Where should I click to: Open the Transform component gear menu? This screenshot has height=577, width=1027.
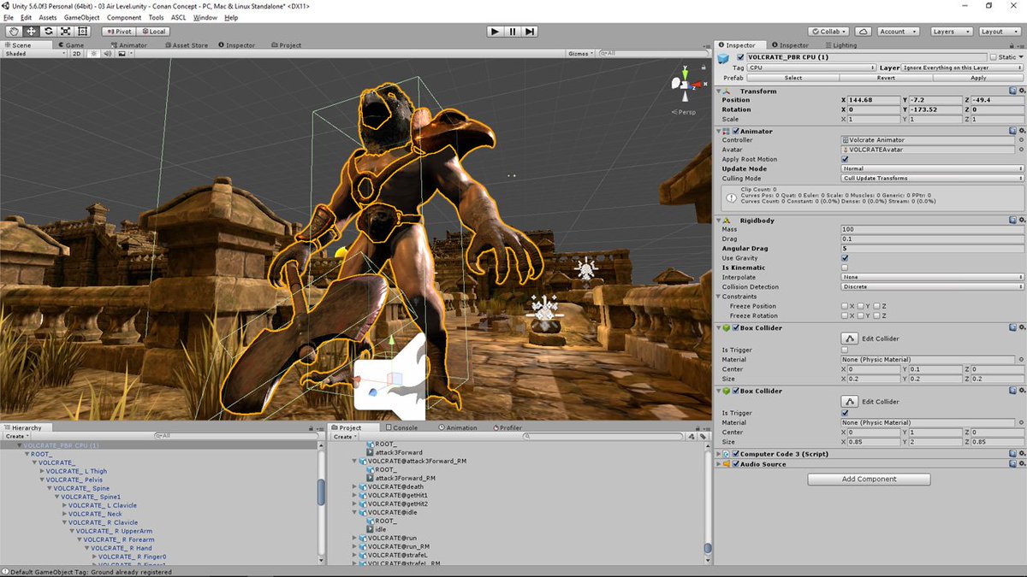[1021, 91]
